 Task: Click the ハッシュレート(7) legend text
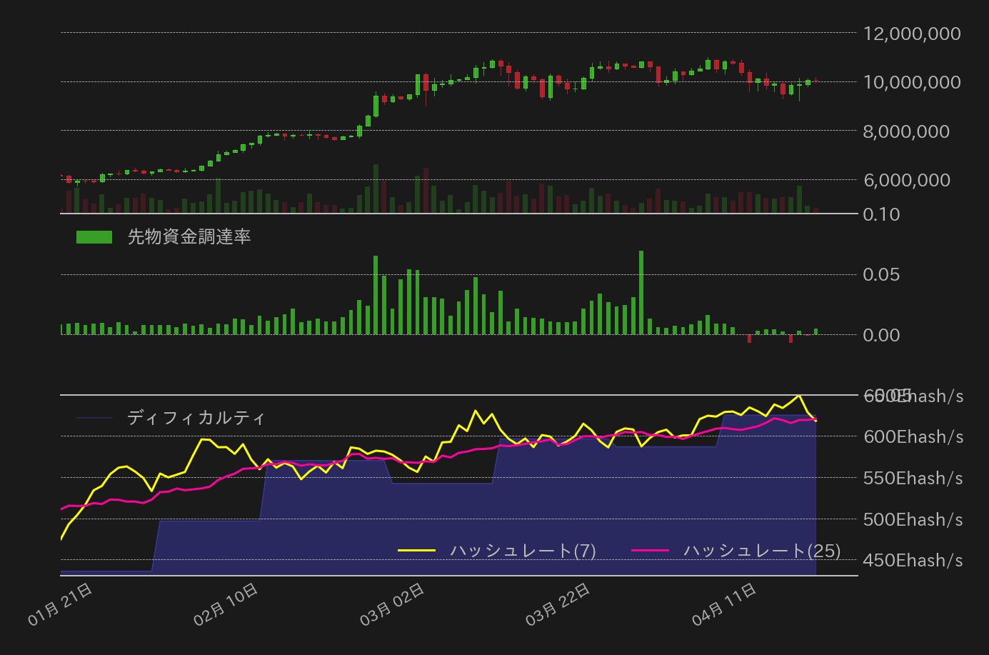pyautogui.click(x=523, y=551)
